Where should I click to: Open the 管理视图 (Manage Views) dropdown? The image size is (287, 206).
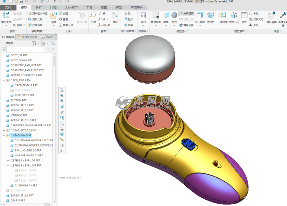click(x=156, y=17)
